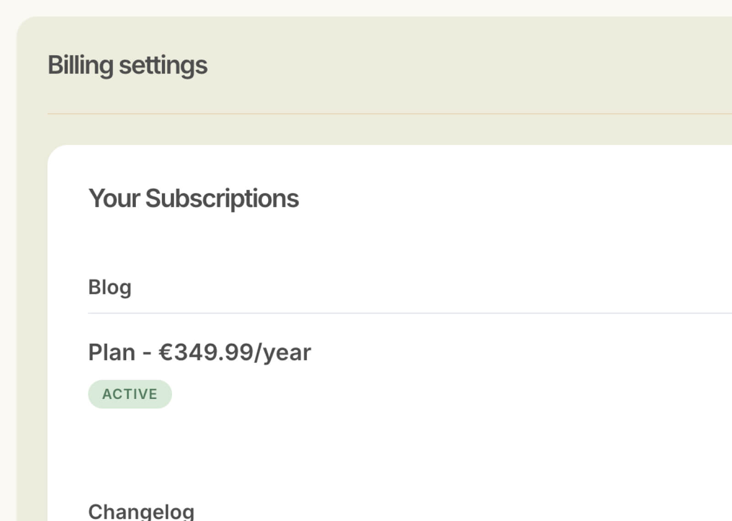
Task: Click the green ACTIVE status badge
Action: click(130, 394)
